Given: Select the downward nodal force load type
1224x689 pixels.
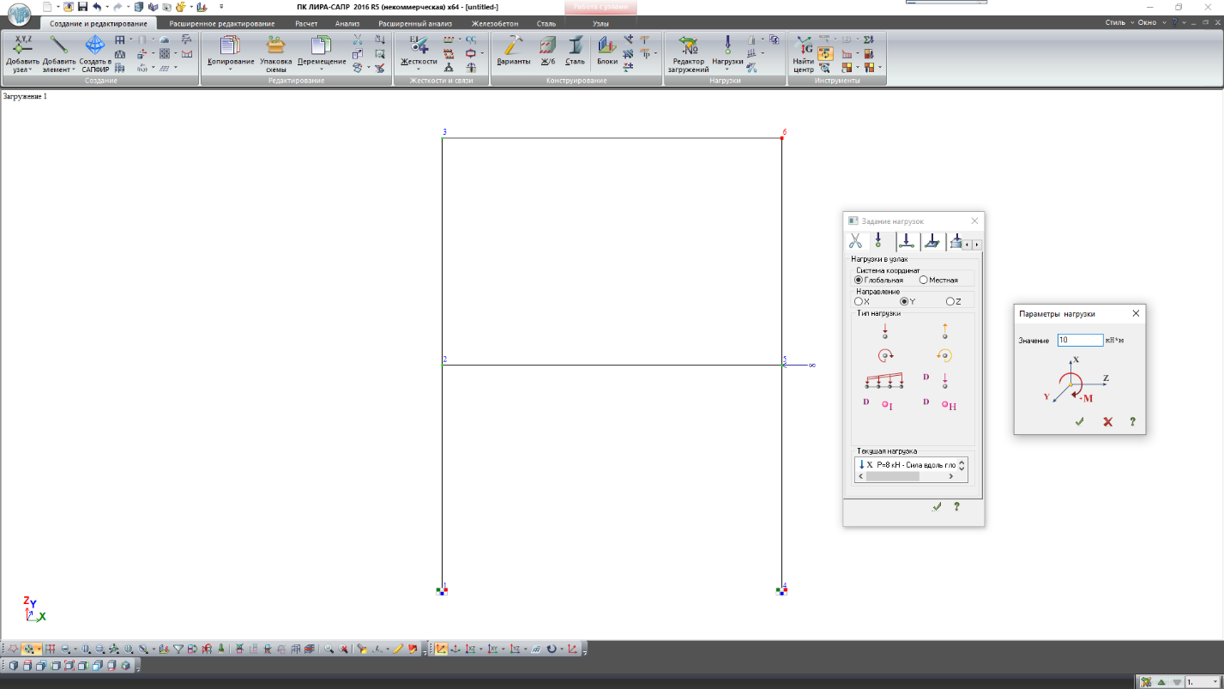Looking at the screenshot, I should 884,330.
